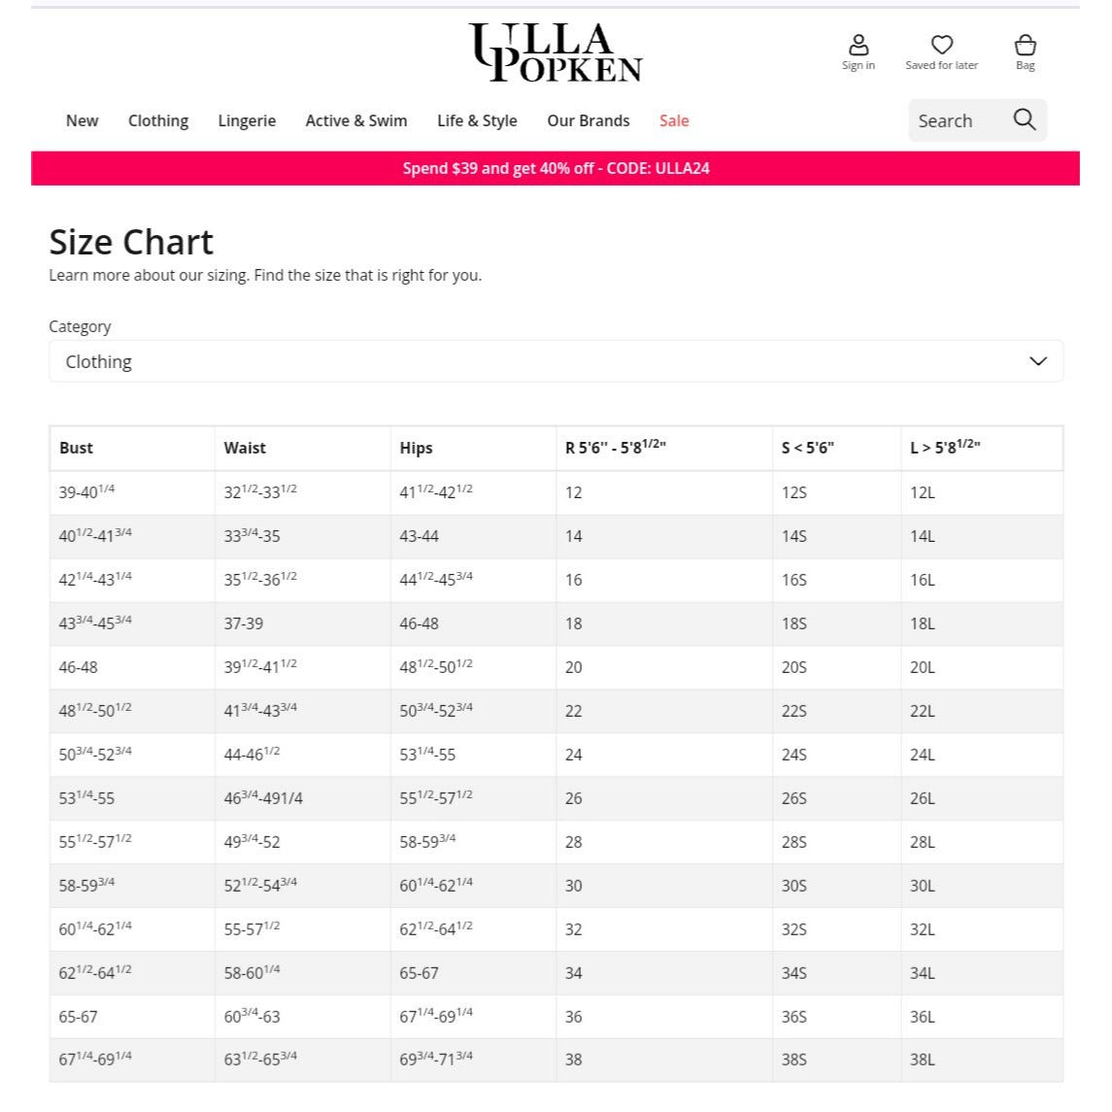Select Lingerie in the navigation bar
Viewport: 1112px width, 1112px height.
click(x=247, y=120)
